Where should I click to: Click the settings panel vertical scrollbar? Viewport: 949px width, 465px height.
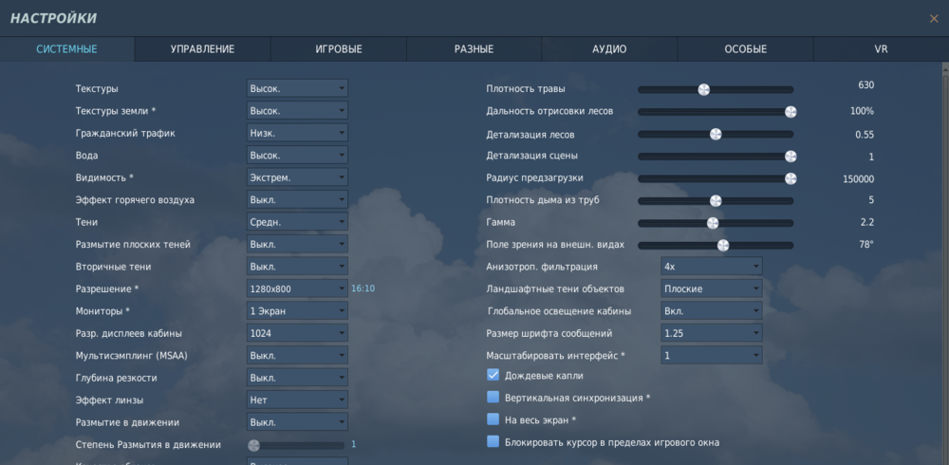945,264
